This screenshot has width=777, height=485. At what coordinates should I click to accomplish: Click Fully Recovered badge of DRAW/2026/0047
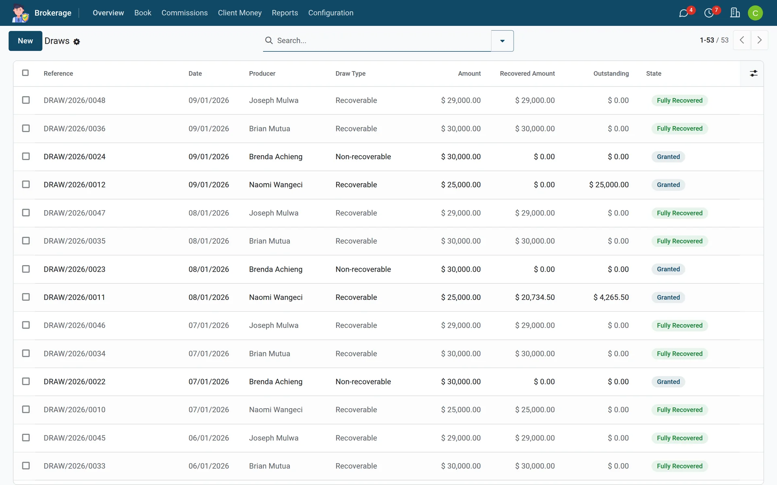(x=679, y=213)
